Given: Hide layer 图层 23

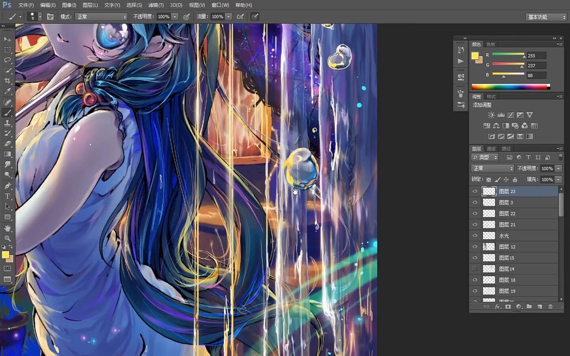Looking at the screenshot, I should click(475, 191).
